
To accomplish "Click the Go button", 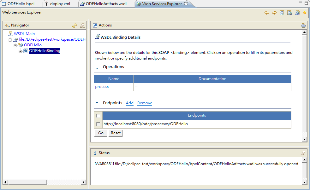I will (101, 133).
